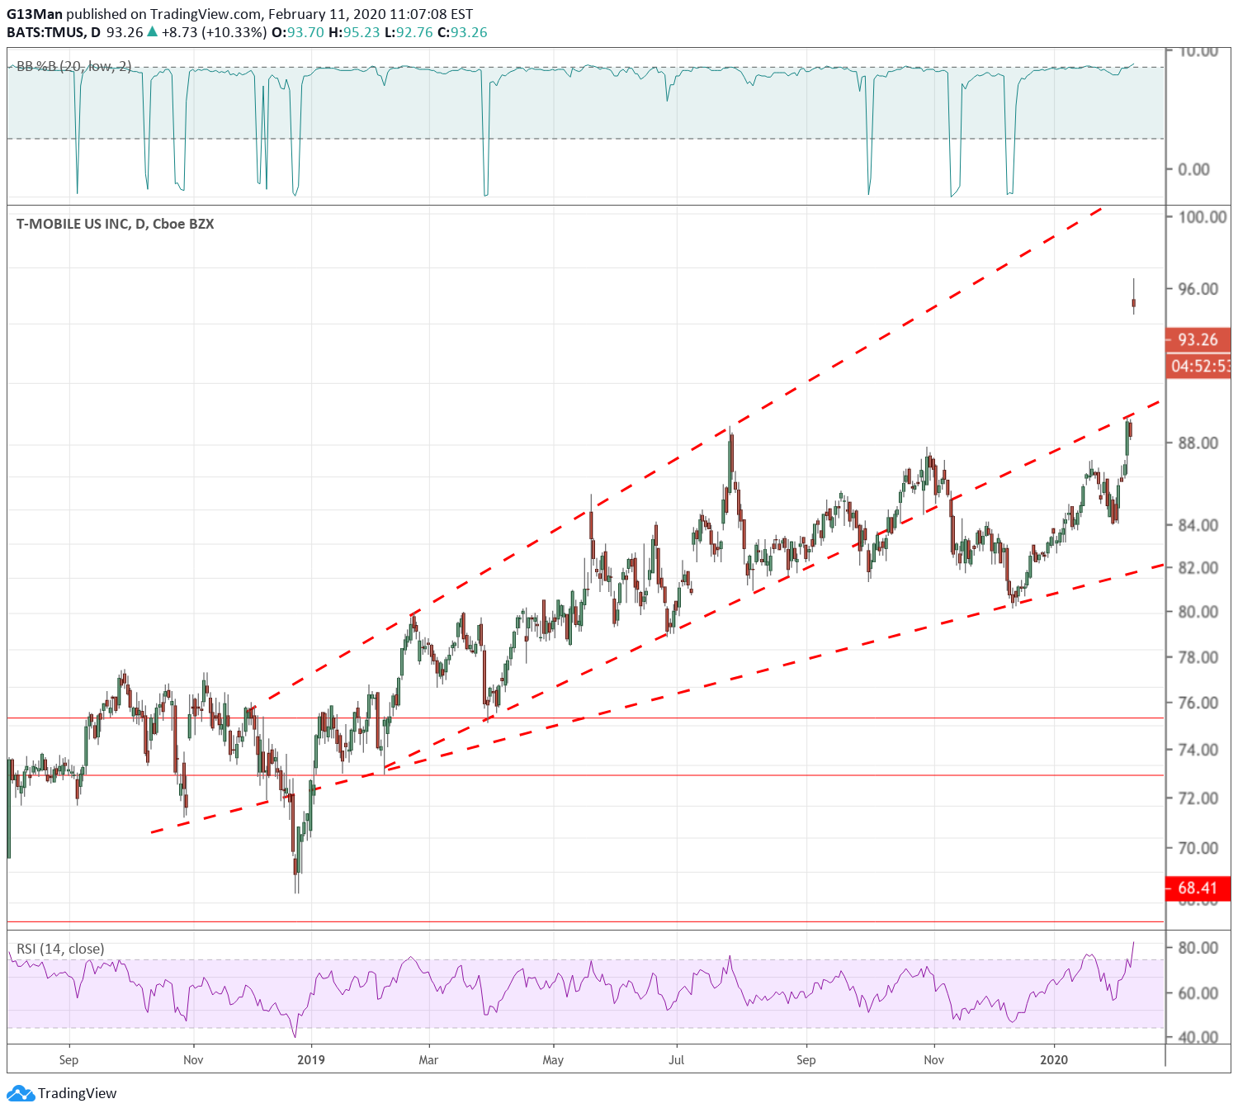Click the 72.00 price axis label
The height and width of the screenshot is (1113, 1238).
click(x=1198, y=798)
